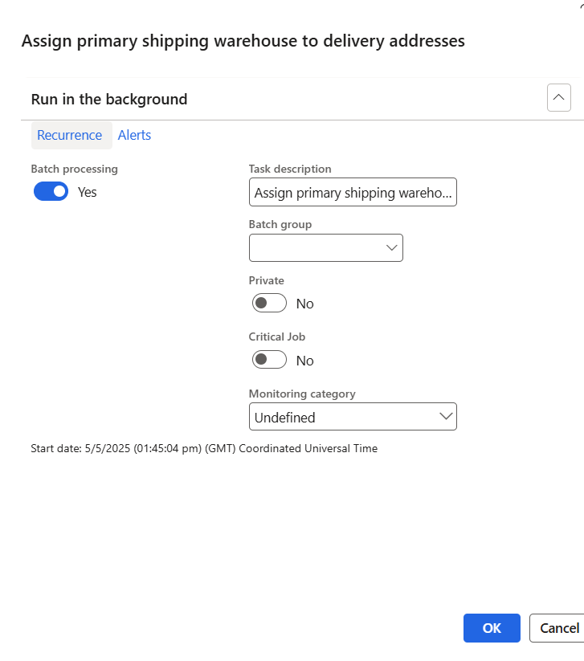Click the Batch group dropdown arrow icon
This screenshot has width=584, height=661.
coord(391,247)
